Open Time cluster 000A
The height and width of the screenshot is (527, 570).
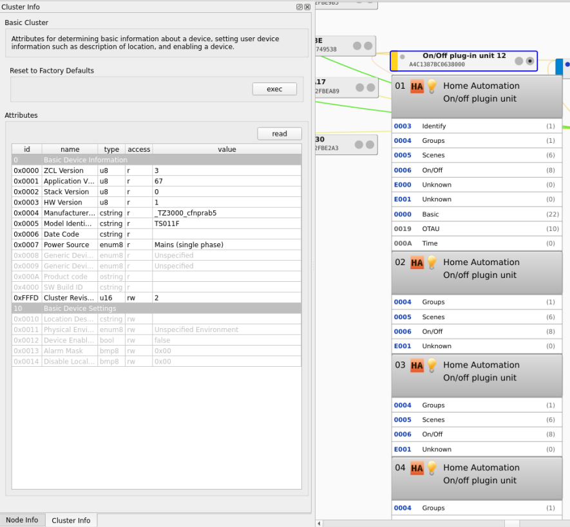477,243
